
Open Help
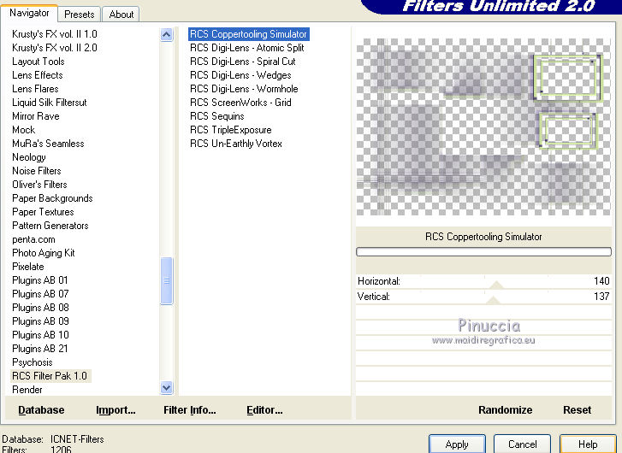588,444
